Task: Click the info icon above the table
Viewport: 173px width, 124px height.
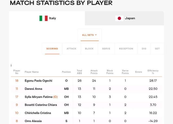Action: pyautogui.click(x=11, y=65)
